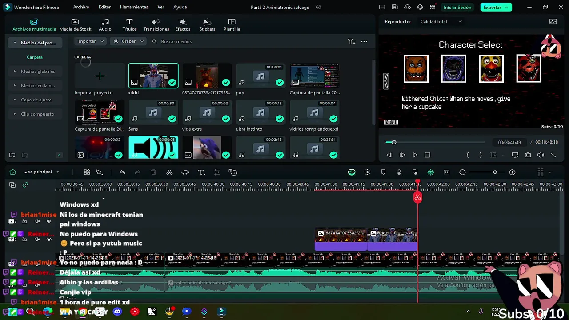Click the Reproductor label
The height and width of the screenshot is (320, 569).
click(398, 21)
